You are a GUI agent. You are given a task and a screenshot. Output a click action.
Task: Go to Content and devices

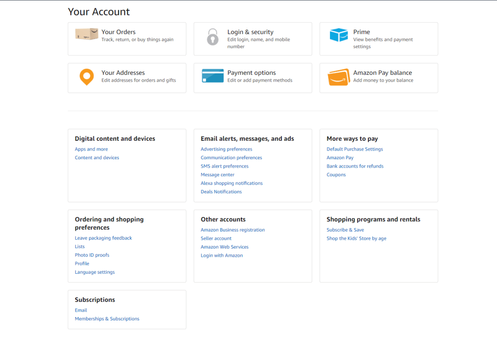coord(97,158)
